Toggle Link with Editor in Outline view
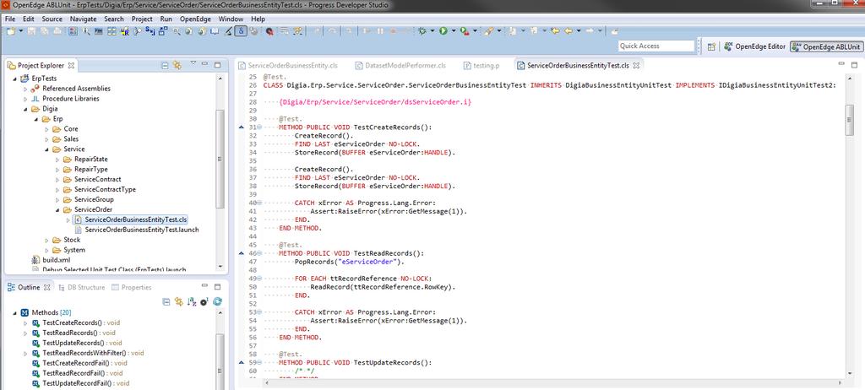 [x=179, y=301]
